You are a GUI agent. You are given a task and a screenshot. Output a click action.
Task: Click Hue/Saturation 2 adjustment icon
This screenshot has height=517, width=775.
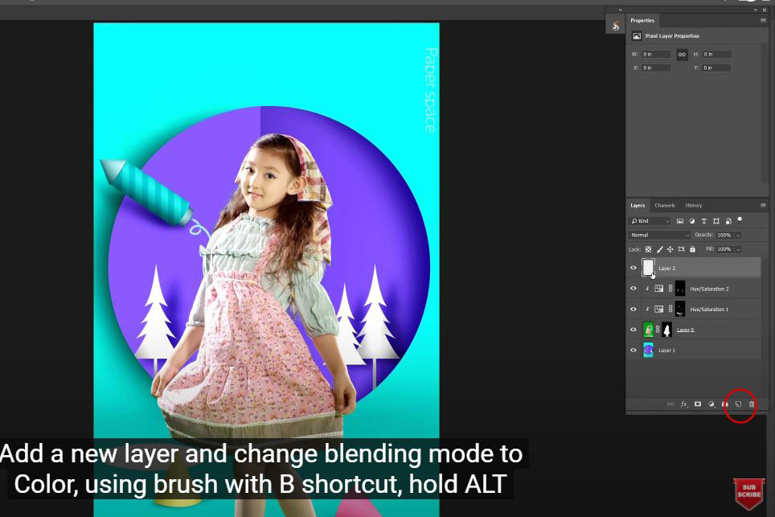coord(659,289)
